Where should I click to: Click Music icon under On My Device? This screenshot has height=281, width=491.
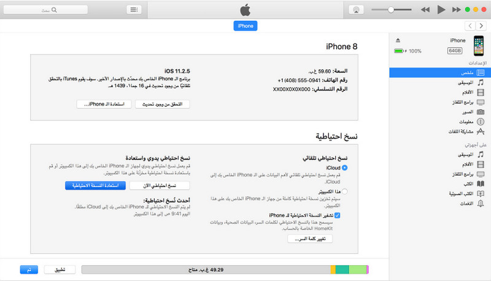click(x=481, y=155)
